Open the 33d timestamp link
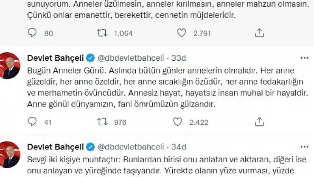Viewport: 314px width, 177px height. click(x=179, y=57)
